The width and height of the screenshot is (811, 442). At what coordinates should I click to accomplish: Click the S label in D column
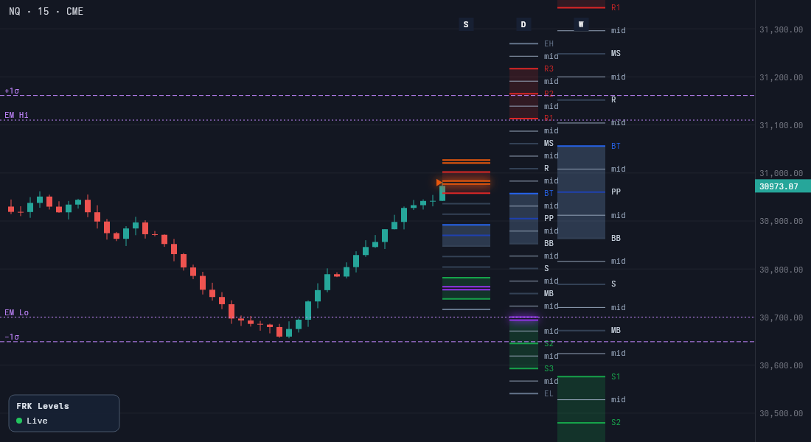pos(546,268)
